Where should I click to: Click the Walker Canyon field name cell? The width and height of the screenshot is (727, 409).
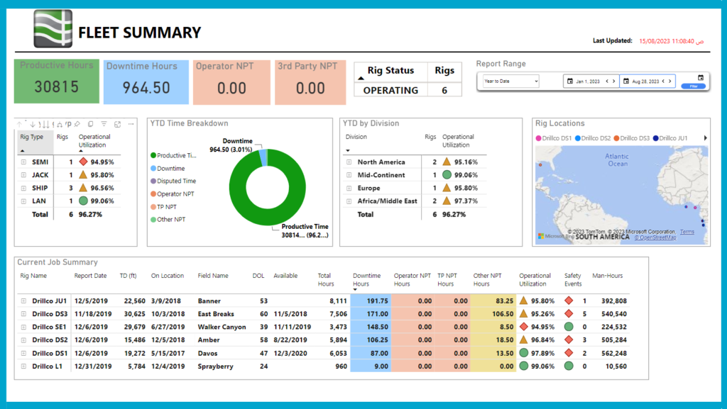click(222, 327)
